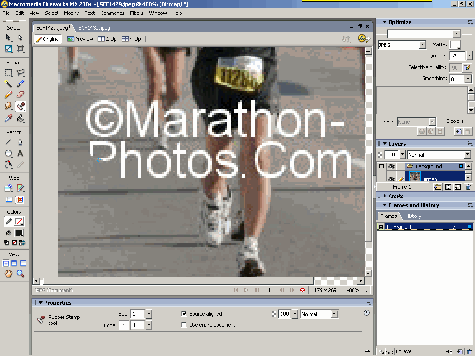Open the Smoothing dropdown
This screenshot has width=475, height=356.
pos(468,79)
